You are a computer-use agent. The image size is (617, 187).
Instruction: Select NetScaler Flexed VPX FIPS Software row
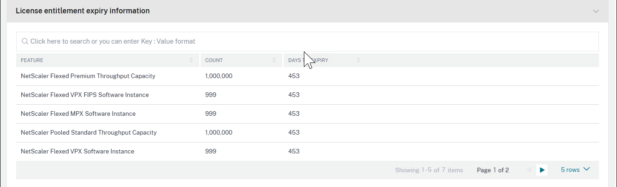click(x=85, y=95)
